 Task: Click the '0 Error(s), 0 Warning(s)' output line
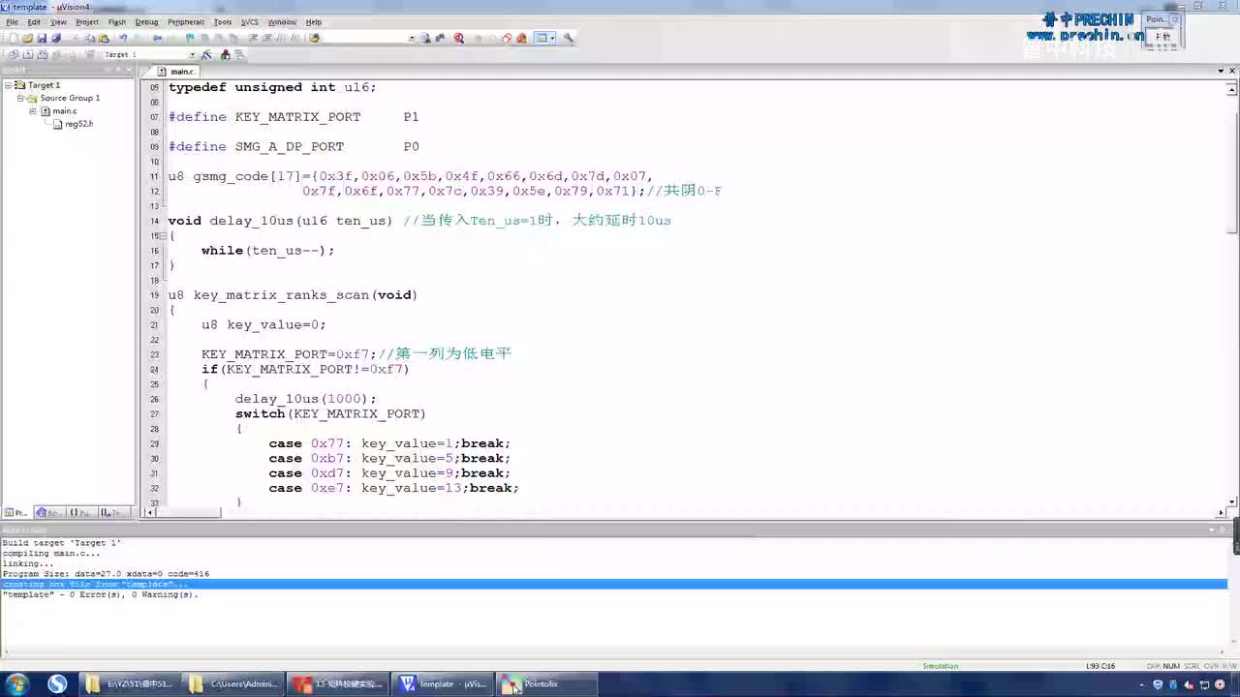tap(100, 594)
